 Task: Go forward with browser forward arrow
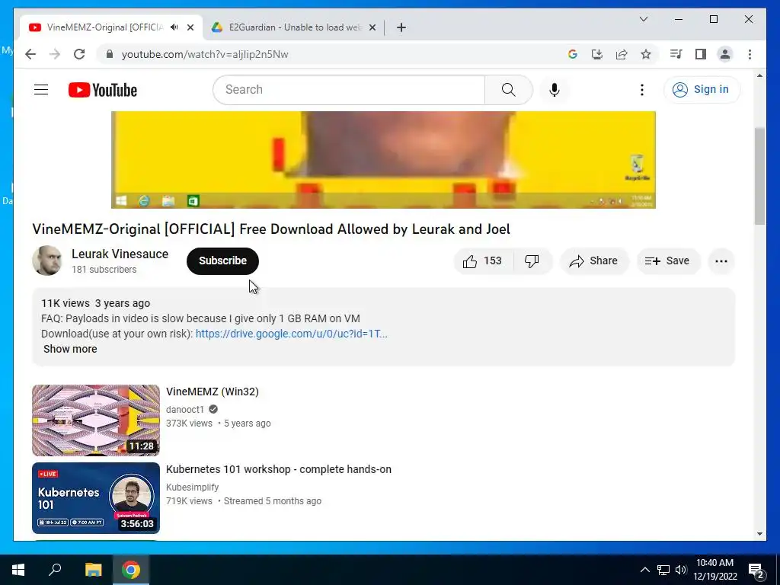point(55,54)
